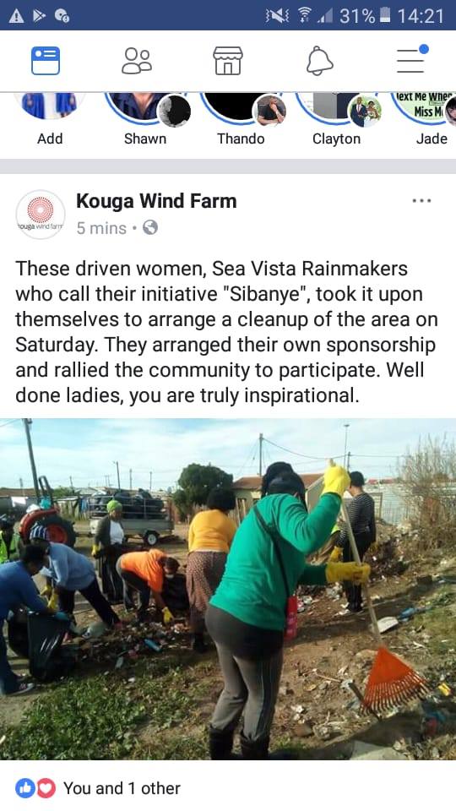View Shawn's story
Image resolution: width=456 pixels, height=811 pixels.
point(145,120)
